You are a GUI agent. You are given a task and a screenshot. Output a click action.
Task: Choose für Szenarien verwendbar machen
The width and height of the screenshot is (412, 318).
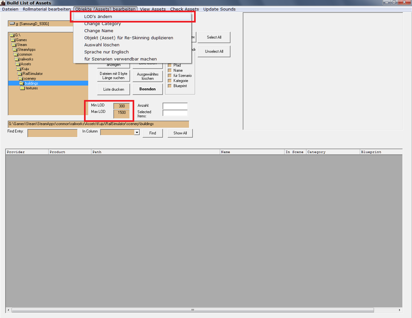pos(132,59)
